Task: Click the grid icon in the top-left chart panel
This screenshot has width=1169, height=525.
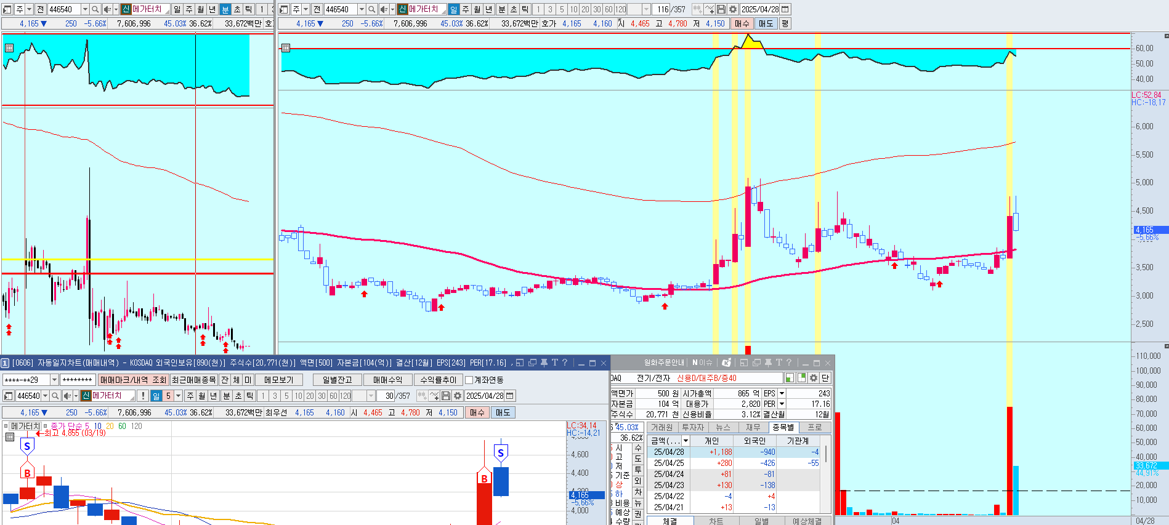Action: tap(9, 48)
